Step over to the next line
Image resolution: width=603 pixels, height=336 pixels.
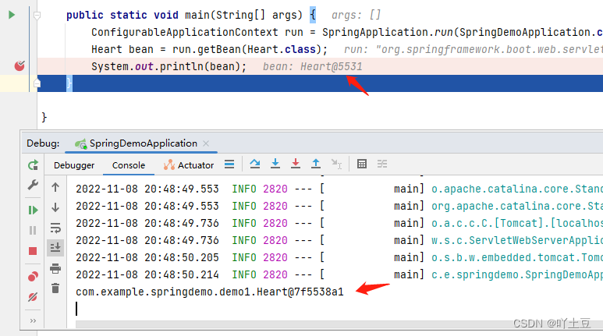[254, 164]
